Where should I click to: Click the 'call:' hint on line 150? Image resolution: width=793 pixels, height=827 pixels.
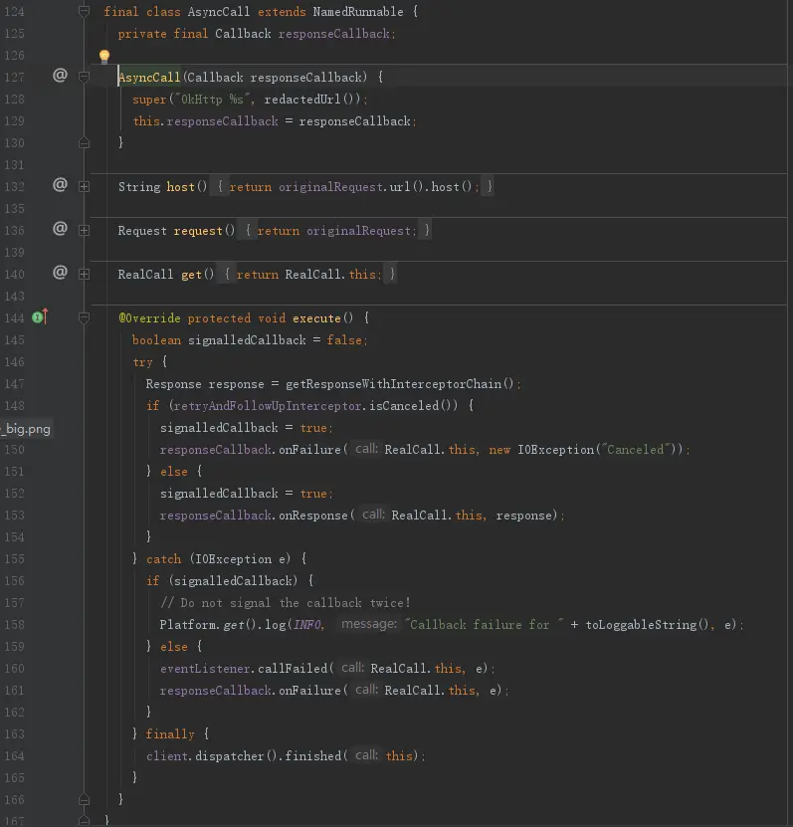(x=366, y=449)
